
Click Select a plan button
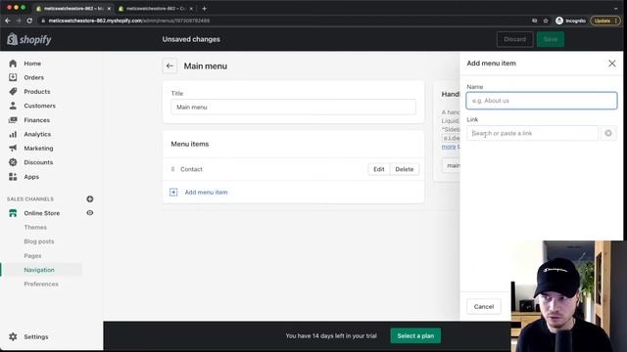[415, 335]
